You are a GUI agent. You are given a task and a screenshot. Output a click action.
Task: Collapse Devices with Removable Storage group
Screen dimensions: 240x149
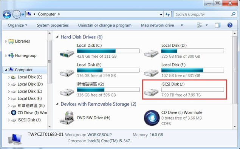57,104
